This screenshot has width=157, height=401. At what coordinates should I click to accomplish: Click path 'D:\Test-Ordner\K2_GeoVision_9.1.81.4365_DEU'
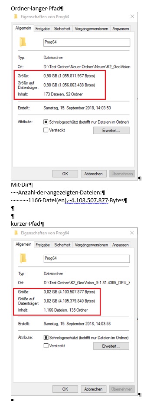87,283
